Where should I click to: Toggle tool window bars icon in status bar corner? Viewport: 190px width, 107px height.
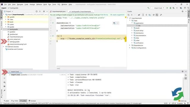click(x=1, y=103)
